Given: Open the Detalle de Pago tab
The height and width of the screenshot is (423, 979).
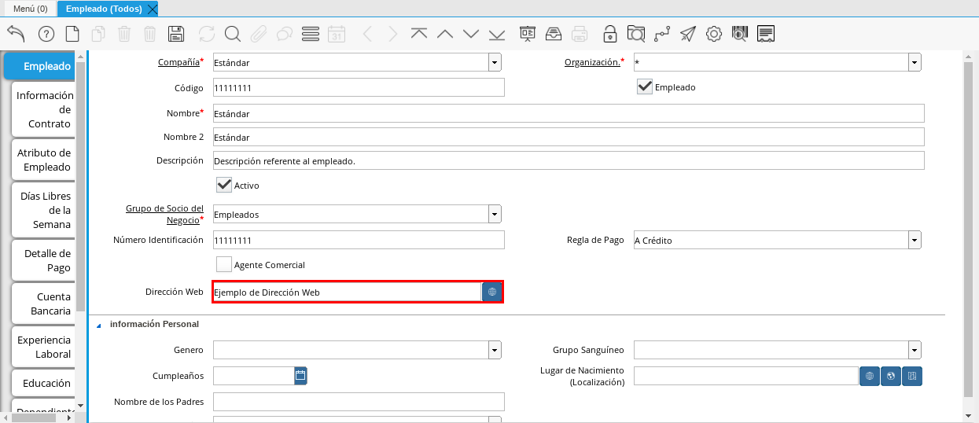Looking at the screenshot, I should (x=44, y=260).
